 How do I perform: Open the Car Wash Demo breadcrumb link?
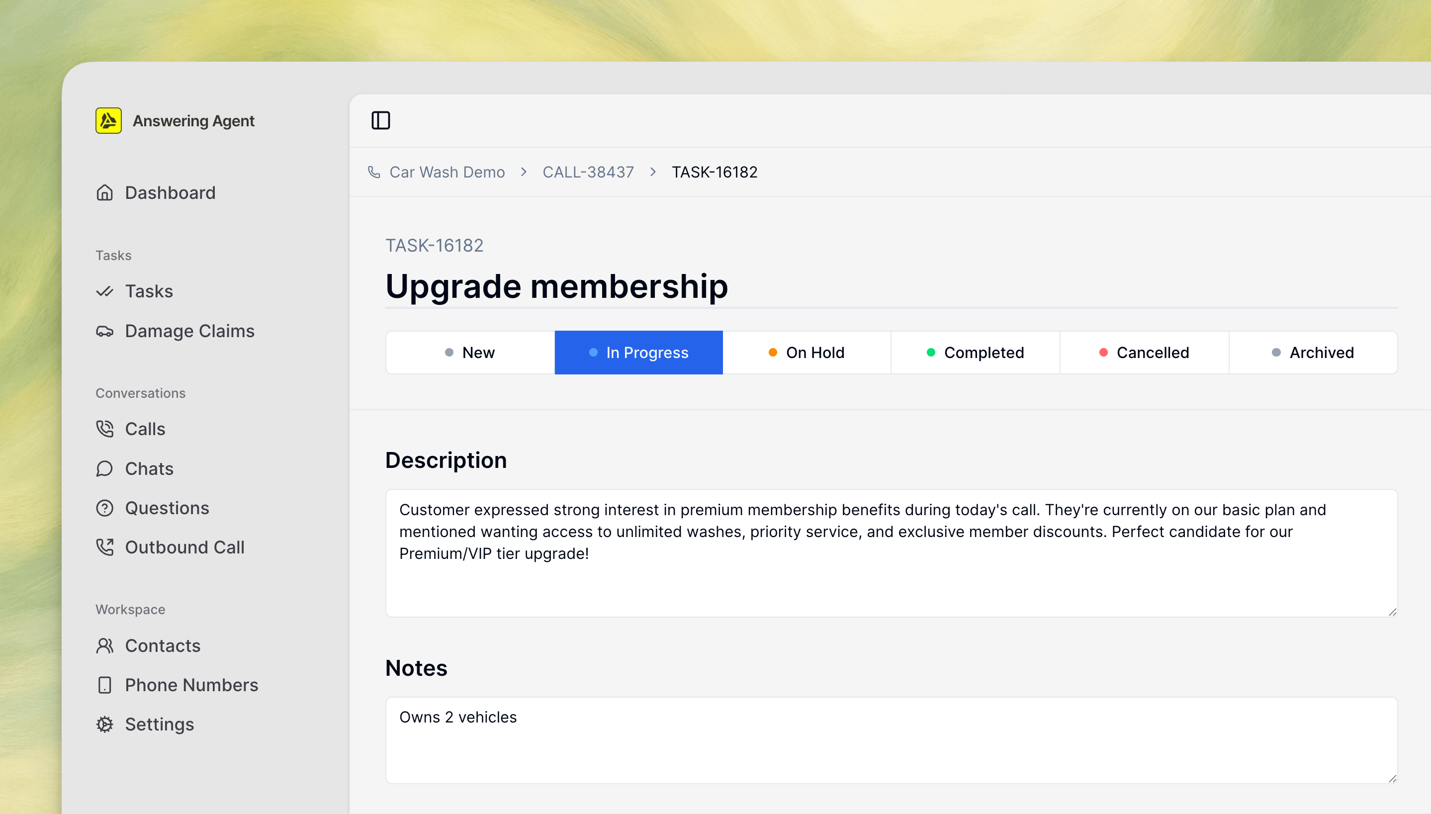tap(447, 172)
